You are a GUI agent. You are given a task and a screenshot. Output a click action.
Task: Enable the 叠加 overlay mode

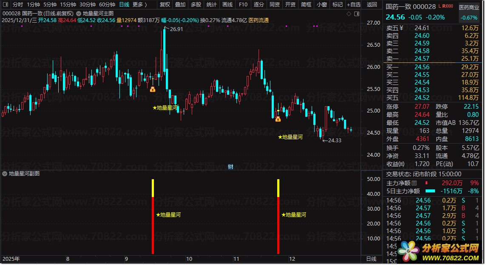point(180,4)
